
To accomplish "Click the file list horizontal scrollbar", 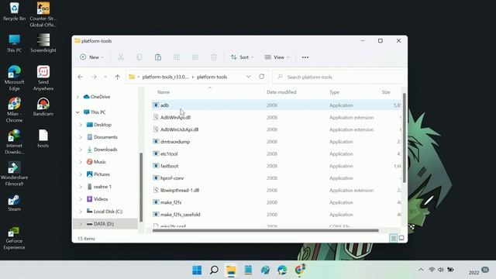I will pyautogui.click(x=265, y=231).
